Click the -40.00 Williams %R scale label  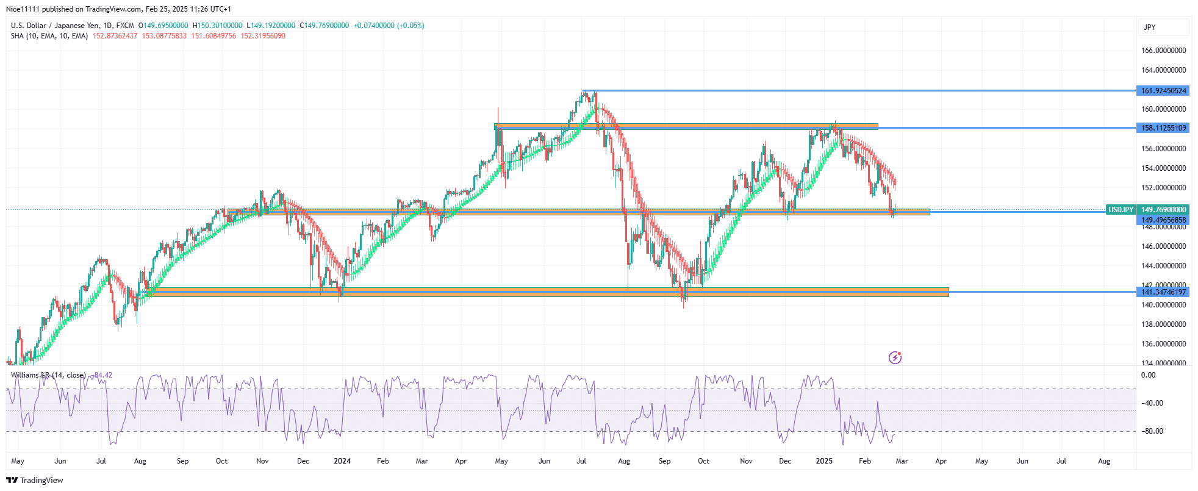(x=1153, y=403)
